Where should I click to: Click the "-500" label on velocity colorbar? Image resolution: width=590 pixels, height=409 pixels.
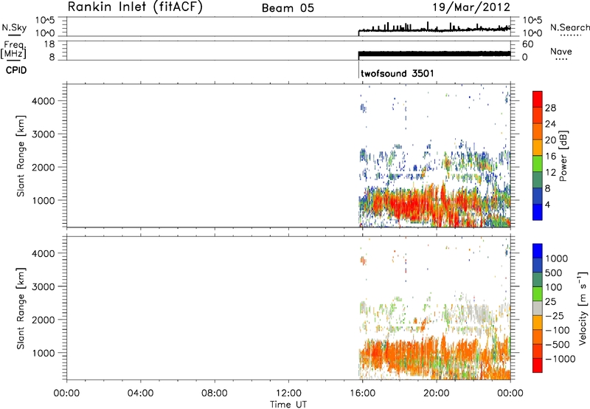click(558, 345)
